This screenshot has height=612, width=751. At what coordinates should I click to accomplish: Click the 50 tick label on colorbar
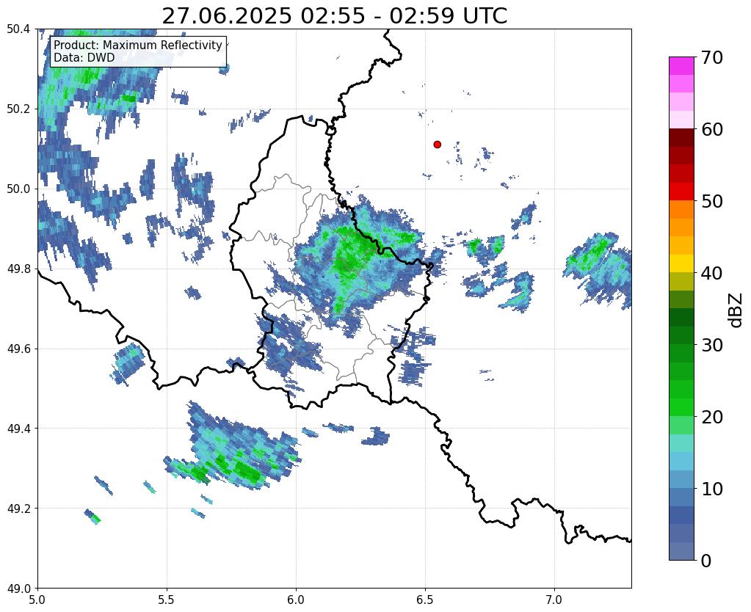click(x=711, y=201)
